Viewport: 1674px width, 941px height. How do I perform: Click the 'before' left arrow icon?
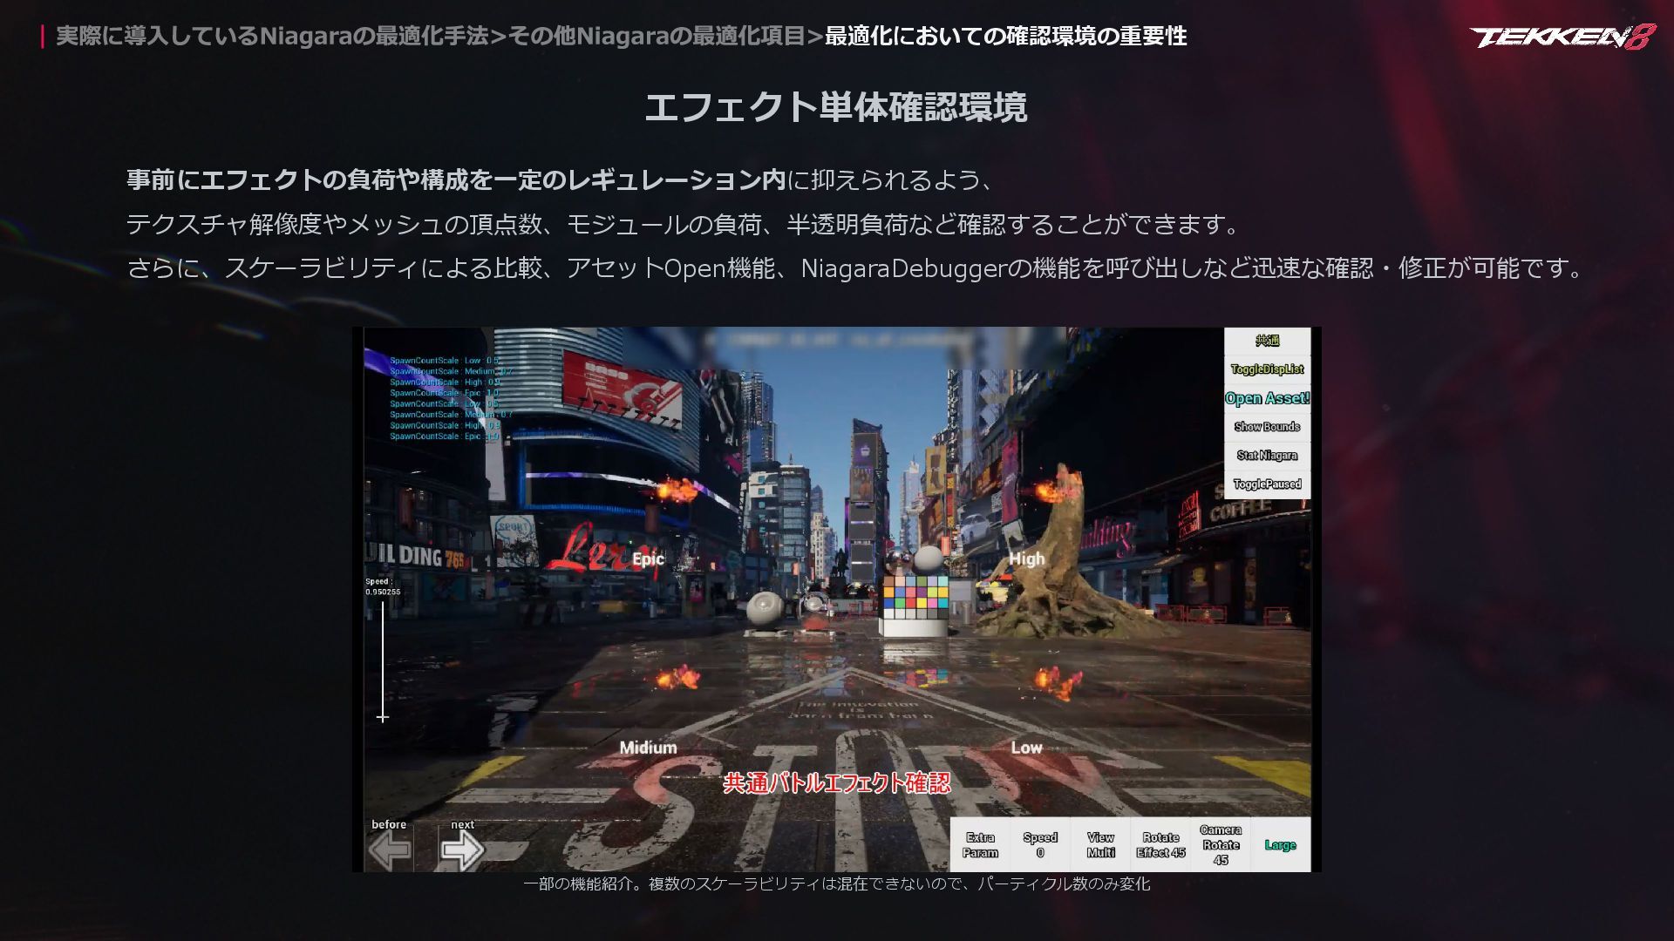click(x=390, y=850)
